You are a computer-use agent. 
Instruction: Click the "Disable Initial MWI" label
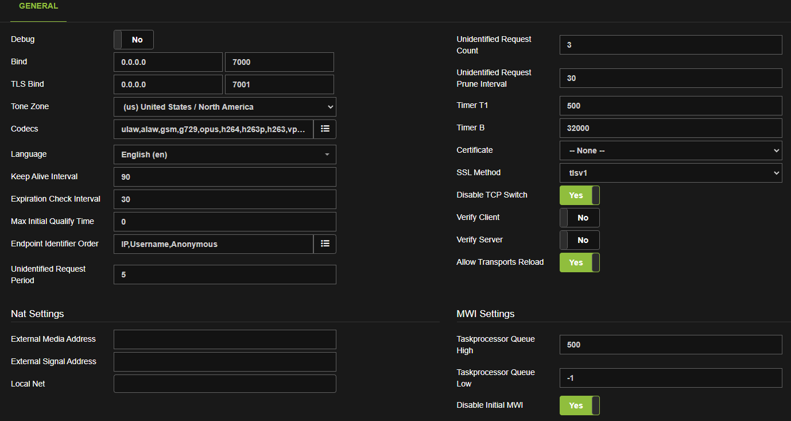coord(490,405)
